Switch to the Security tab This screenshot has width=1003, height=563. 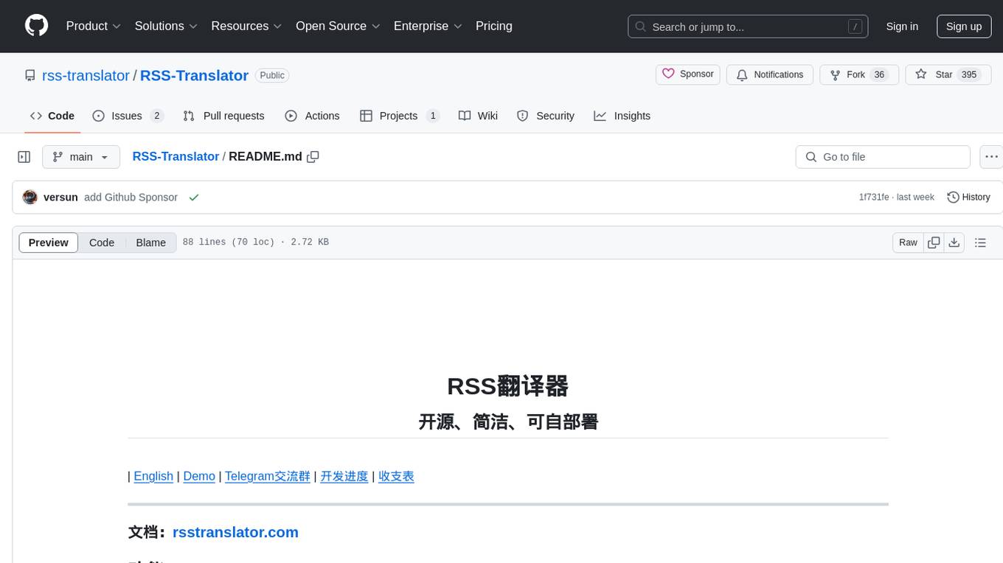(x=546, y=116)
